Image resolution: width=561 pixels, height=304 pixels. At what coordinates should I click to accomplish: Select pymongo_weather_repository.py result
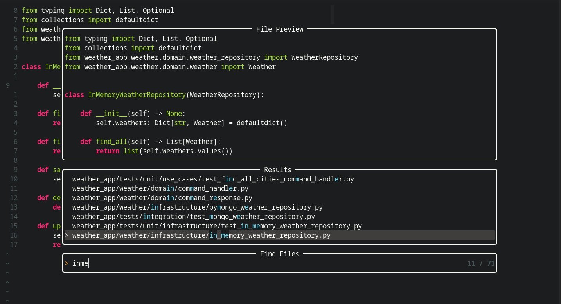[197, 207]
